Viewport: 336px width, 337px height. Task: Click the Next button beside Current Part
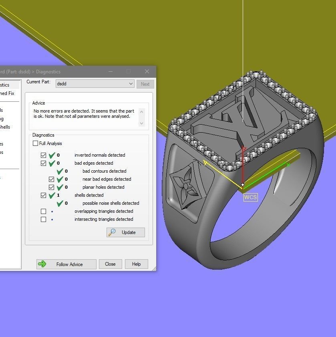[x=145, y=84]
